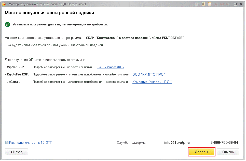
Task: Click the CryptoPro CSP program name
Action: click(18, 74)
